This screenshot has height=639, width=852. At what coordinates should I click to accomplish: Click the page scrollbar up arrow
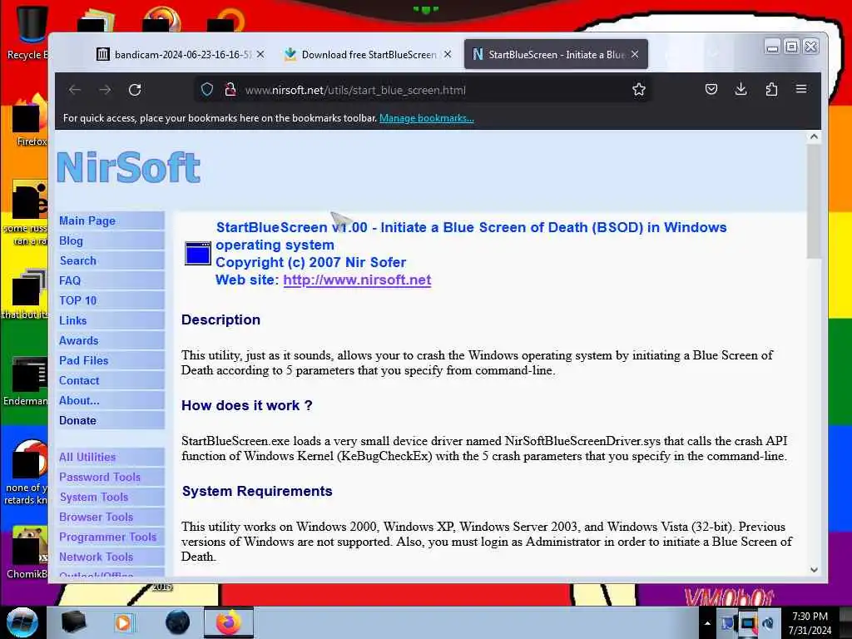[x=814, y=137]
